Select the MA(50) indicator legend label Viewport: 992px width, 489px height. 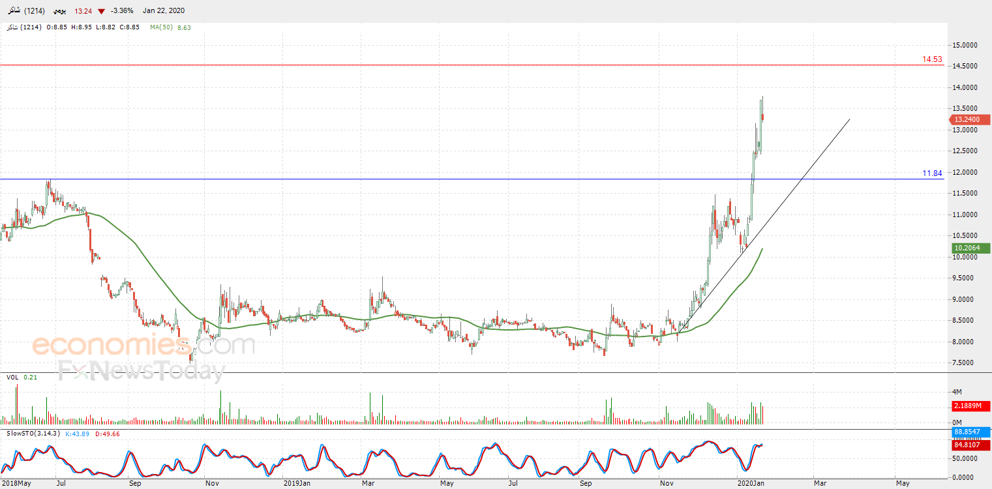click(161, 27)
